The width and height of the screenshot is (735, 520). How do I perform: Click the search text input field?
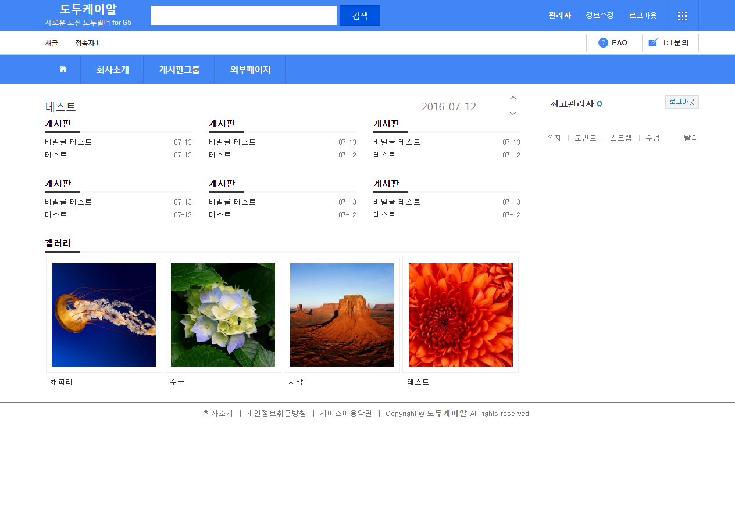click(x=244, y=16)
